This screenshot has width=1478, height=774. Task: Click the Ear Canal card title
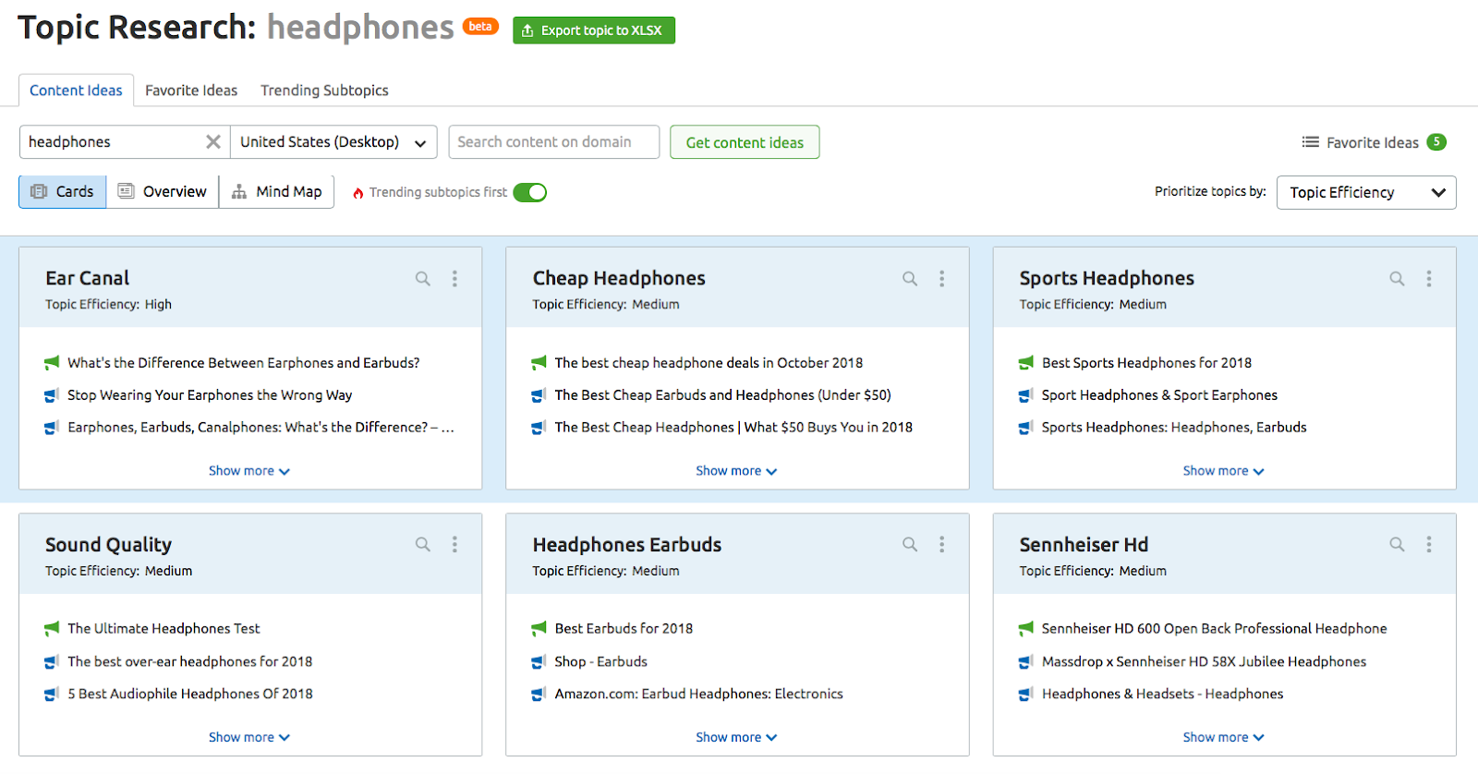tap(88, 278)
